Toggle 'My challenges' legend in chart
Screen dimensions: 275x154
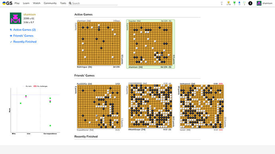[x=41, y=86]
